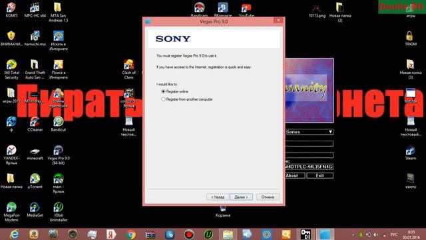Open the Bandicut desktop icon
Viewport: 426px width, 240px height.
tap(58, 124)
